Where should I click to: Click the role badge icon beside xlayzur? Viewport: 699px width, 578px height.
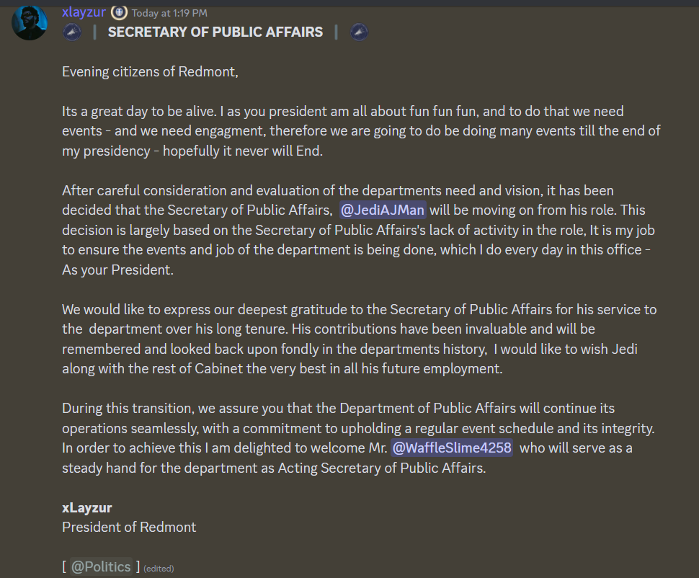coord(119,12)
